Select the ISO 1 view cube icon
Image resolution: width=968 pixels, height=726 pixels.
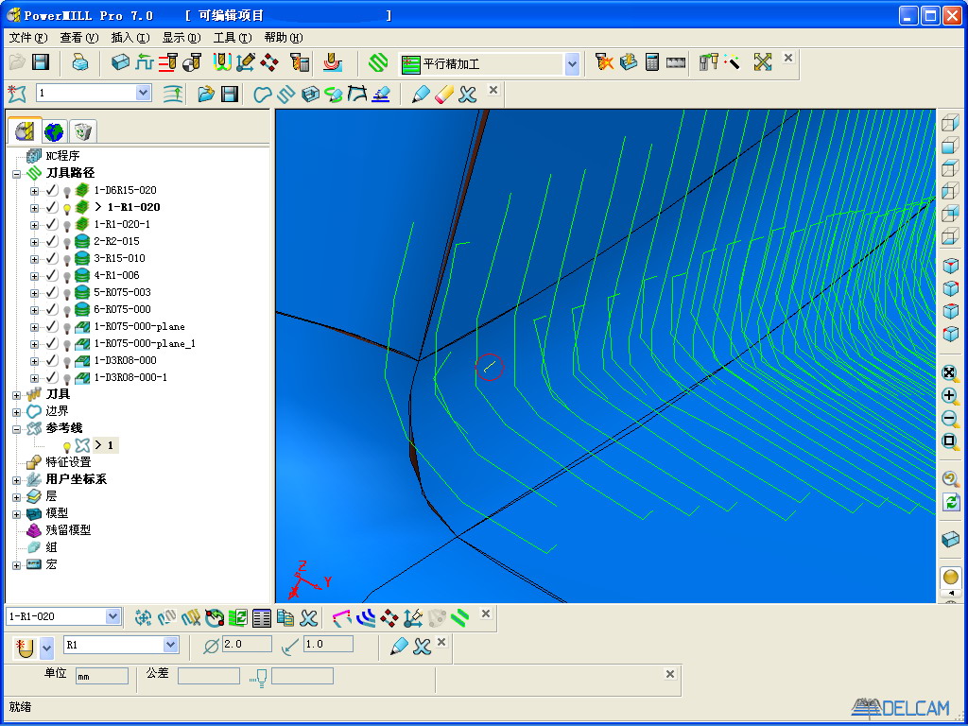point(950,267)
